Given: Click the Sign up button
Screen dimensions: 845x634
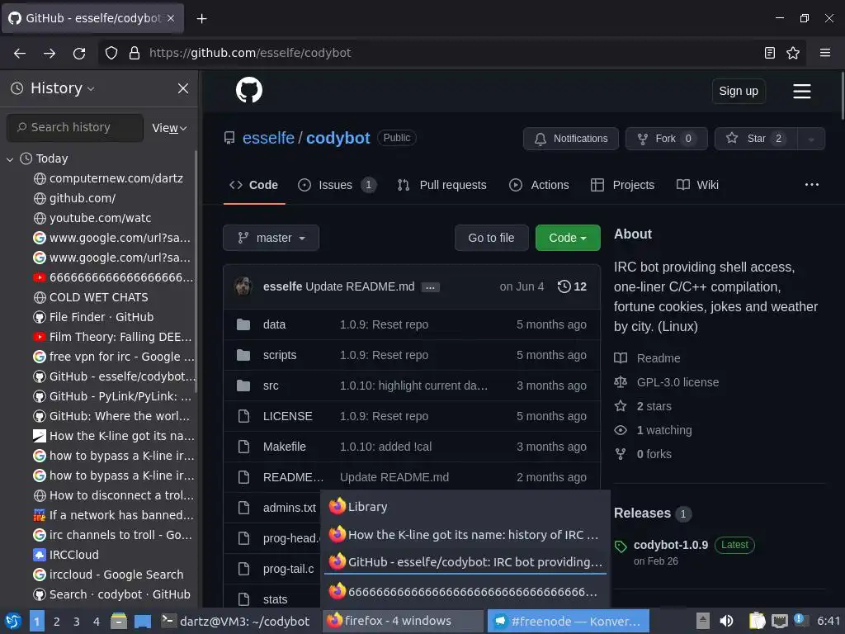Looking at the screenshot, I should (x=739, y=91).
